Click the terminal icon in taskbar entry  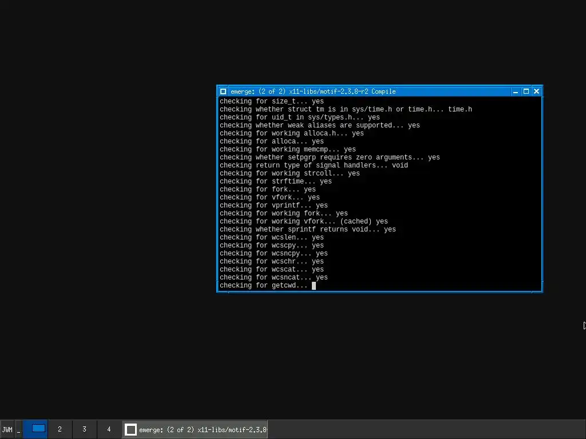coord(130,430)
